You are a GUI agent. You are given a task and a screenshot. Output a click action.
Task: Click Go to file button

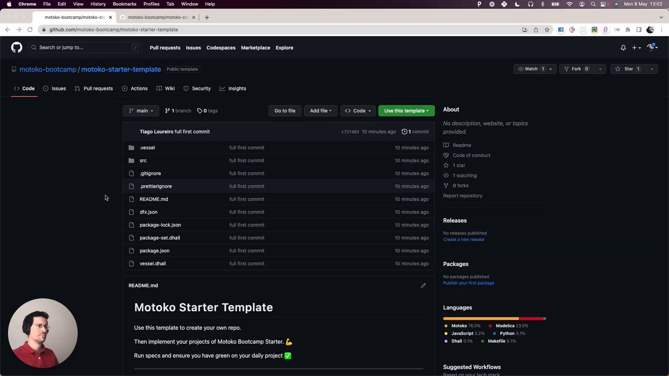click(x=285, y=111)
